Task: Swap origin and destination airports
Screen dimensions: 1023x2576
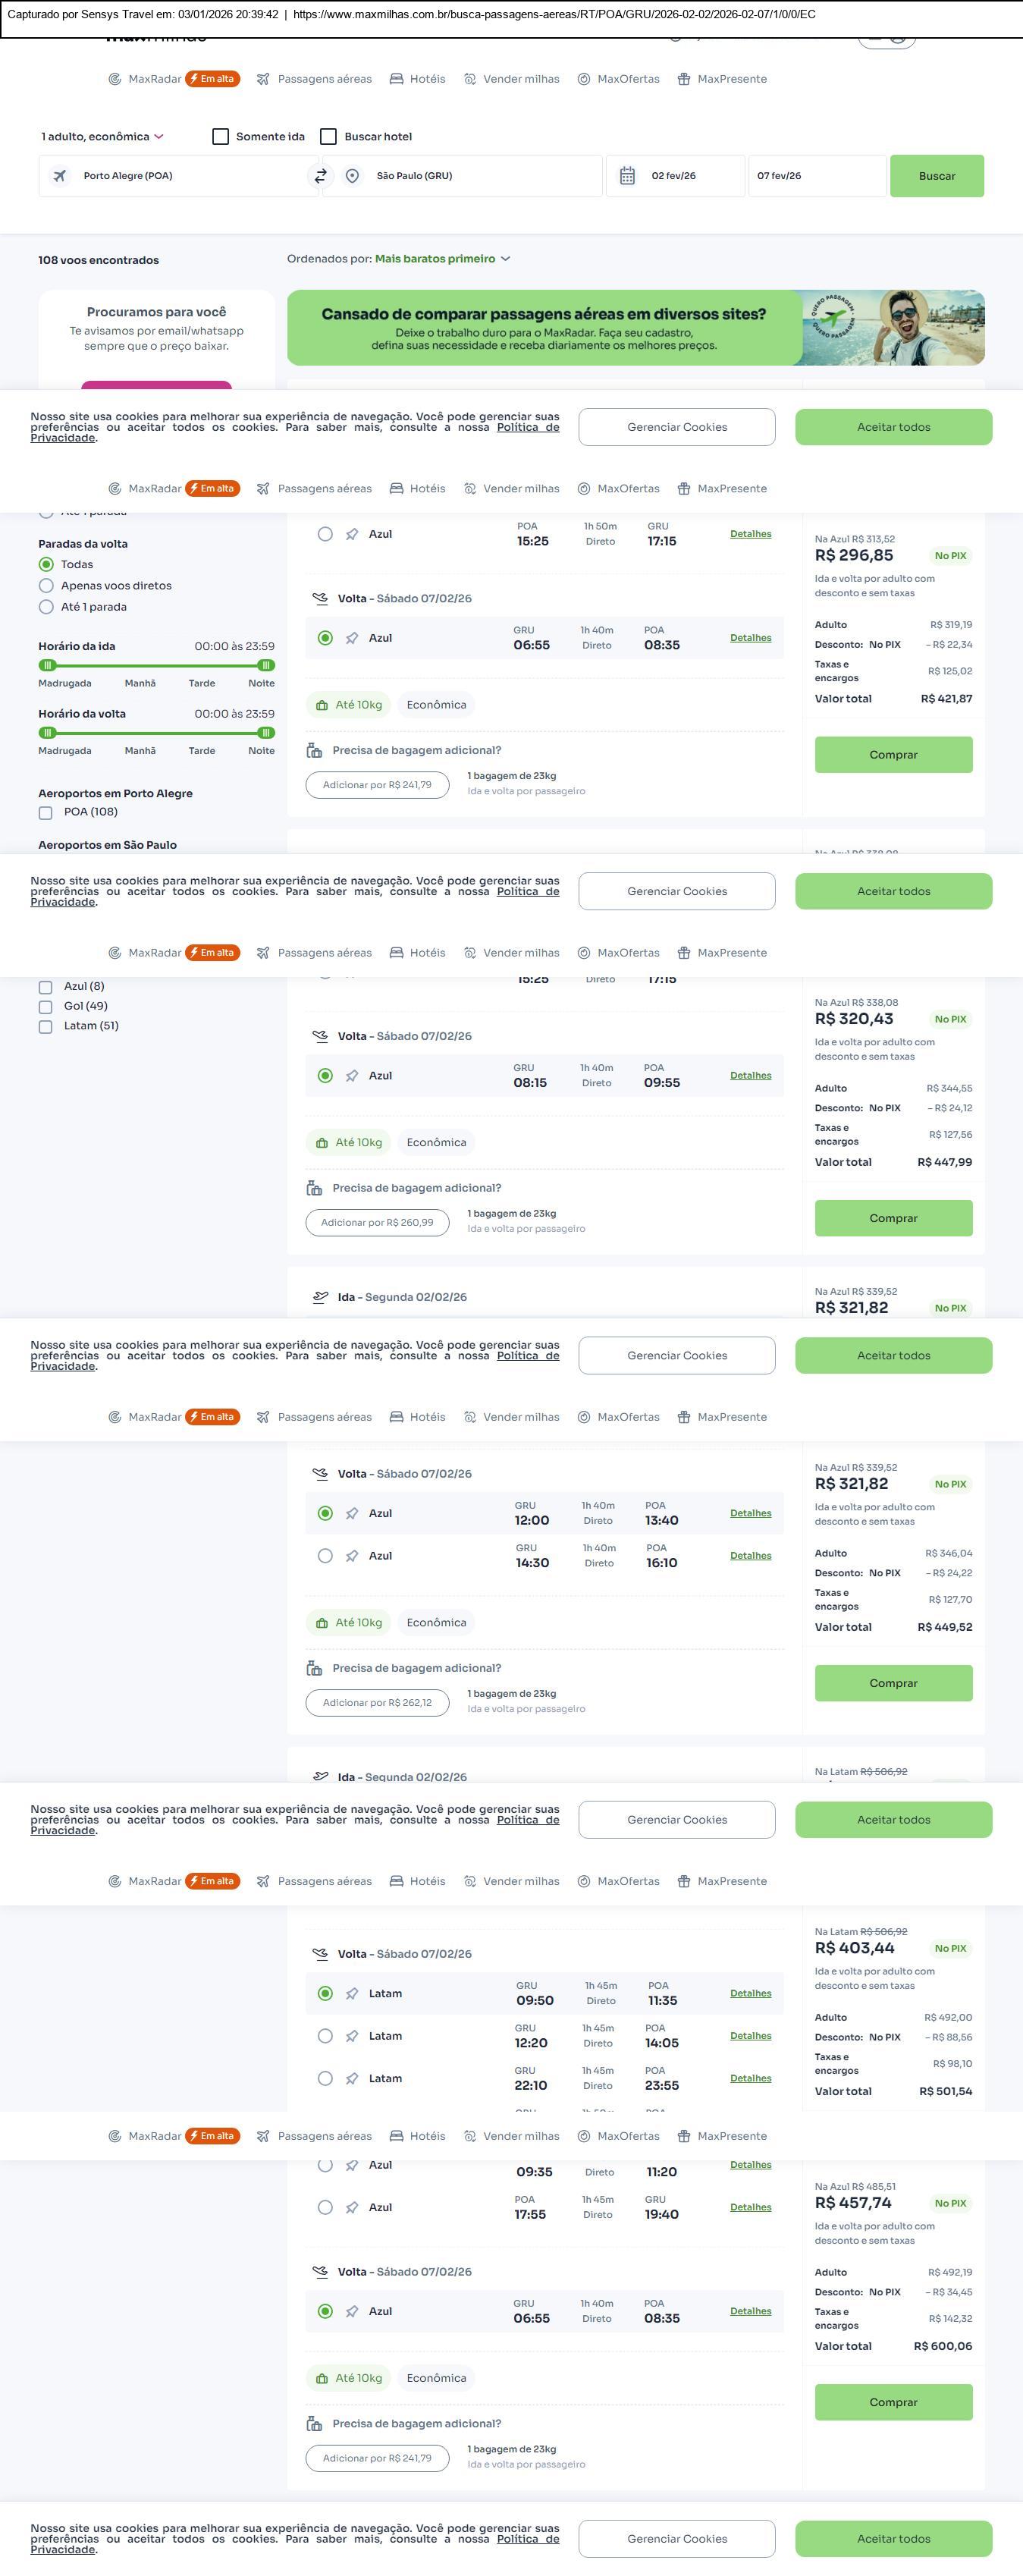Action: click(x=320, y=176)
